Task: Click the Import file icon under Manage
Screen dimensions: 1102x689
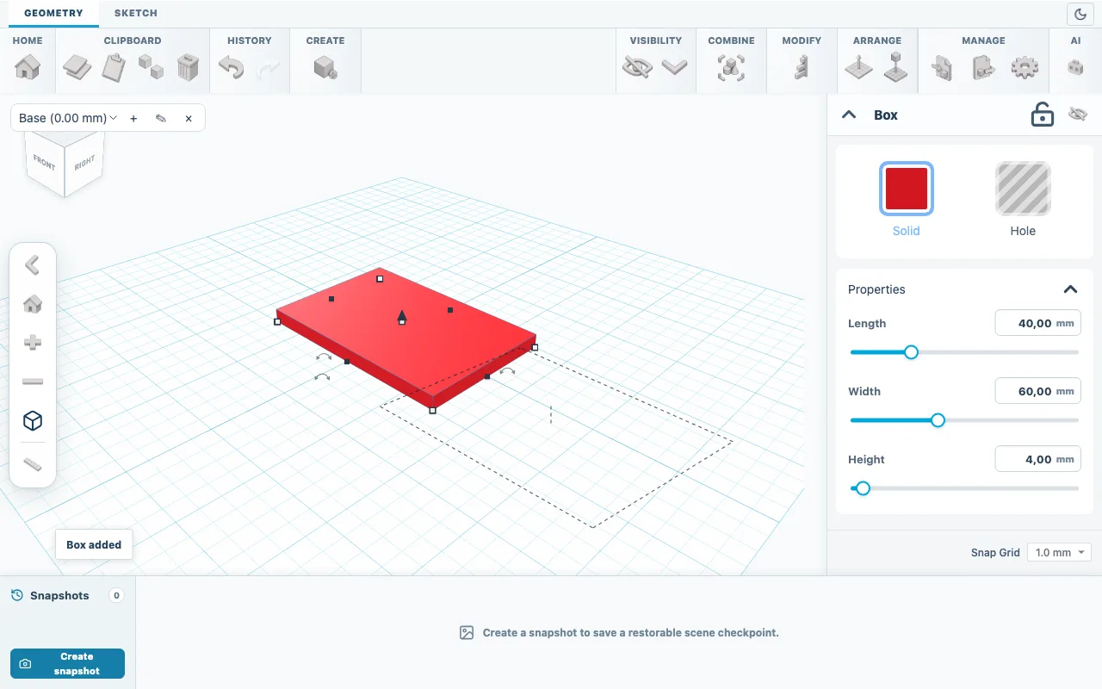Action: (x=942, y=67)
